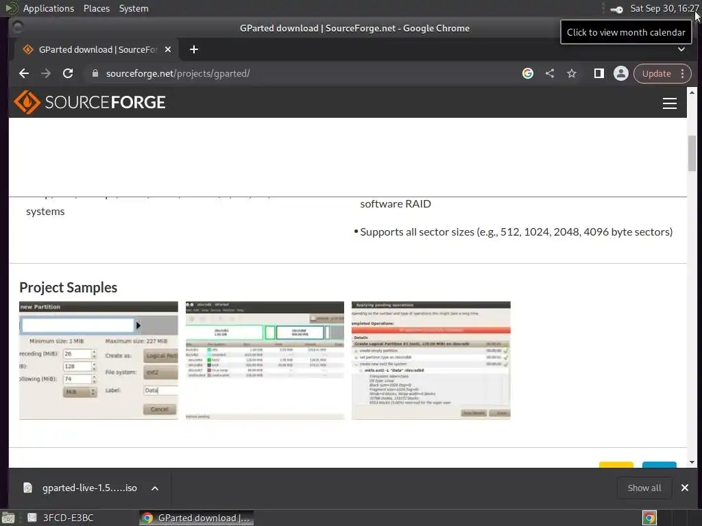Open the side panel icon
Viewport: 702px width, 526px height.
(599, 73)
